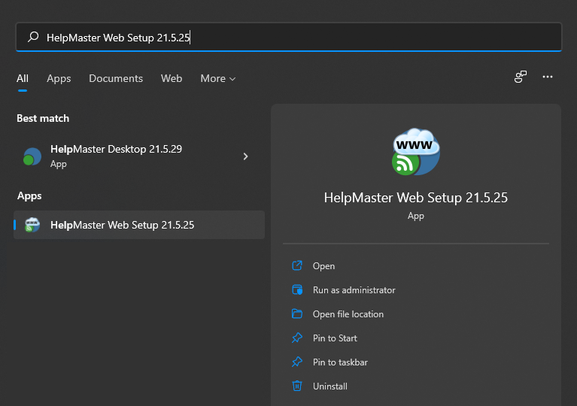Choose Run as administrator
This screenshot has width=577, height=406.
point(354,290)
